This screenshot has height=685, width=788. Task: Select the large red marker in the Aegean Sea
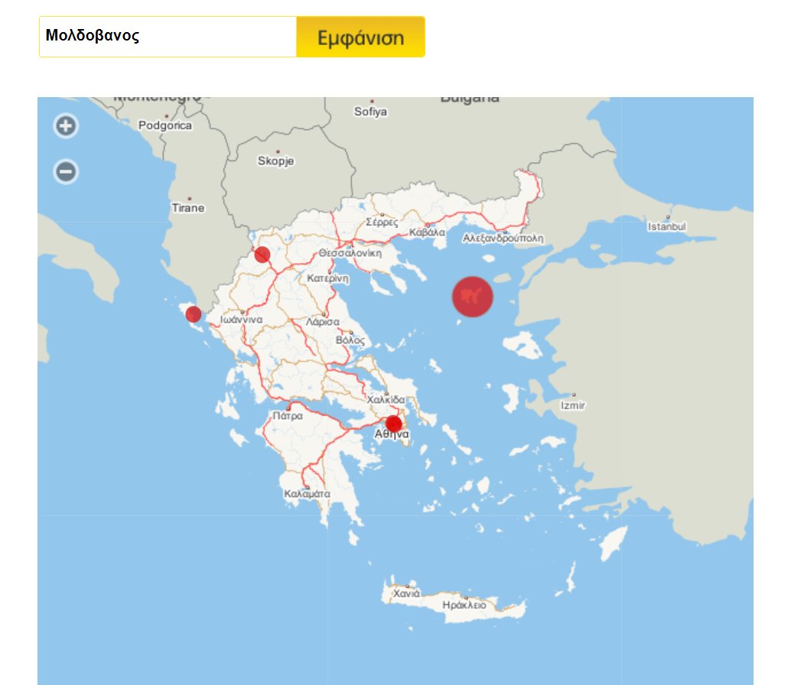pyautogui.click(x=472, y=297)
